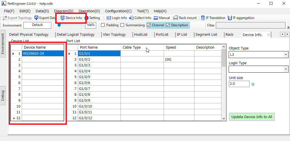Click Update Device Info to All button
This screenshot has width=290, height=141.
tap(252, 117)
